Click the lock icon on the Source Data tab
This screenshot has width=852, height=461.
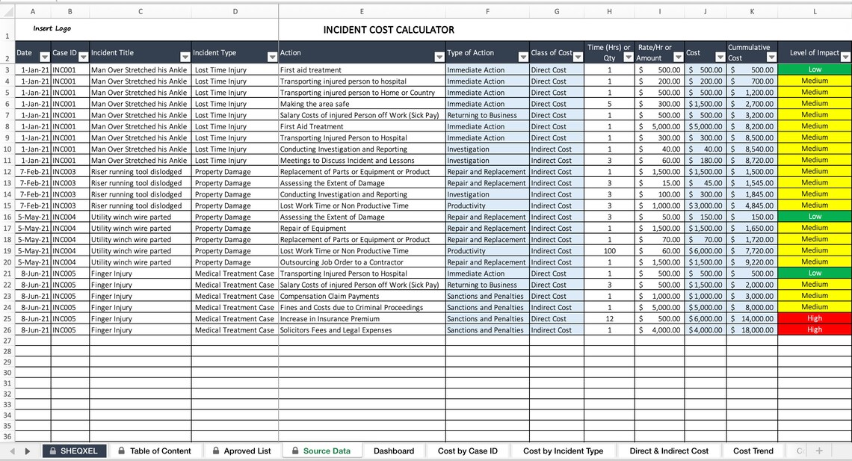(297, 451)
